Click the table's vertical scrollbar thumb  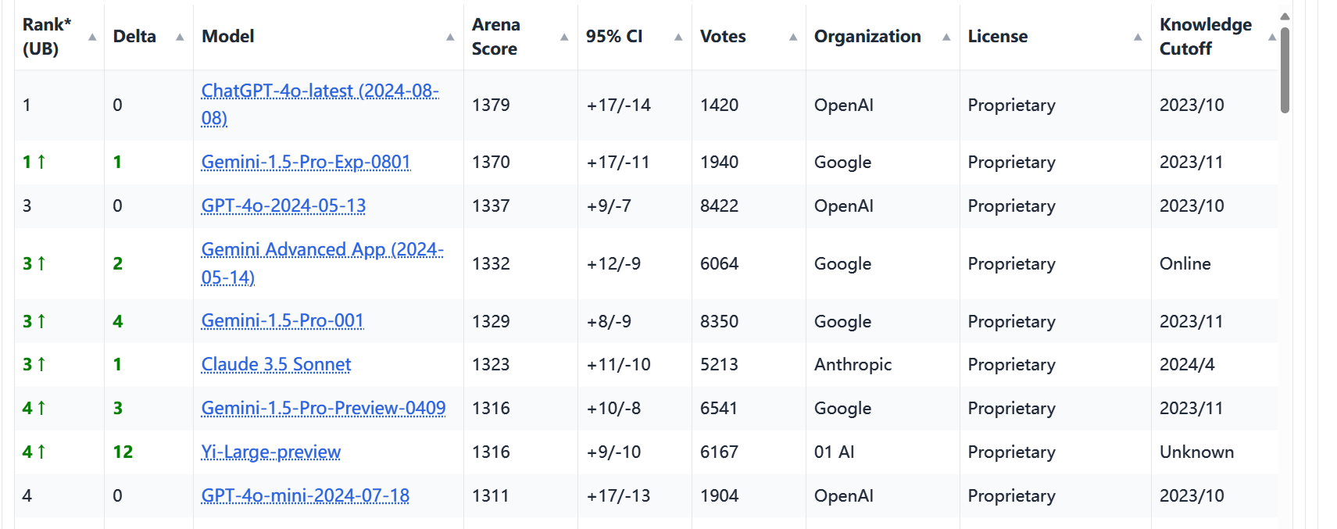pyautogui.click(x=1285, y=70)
